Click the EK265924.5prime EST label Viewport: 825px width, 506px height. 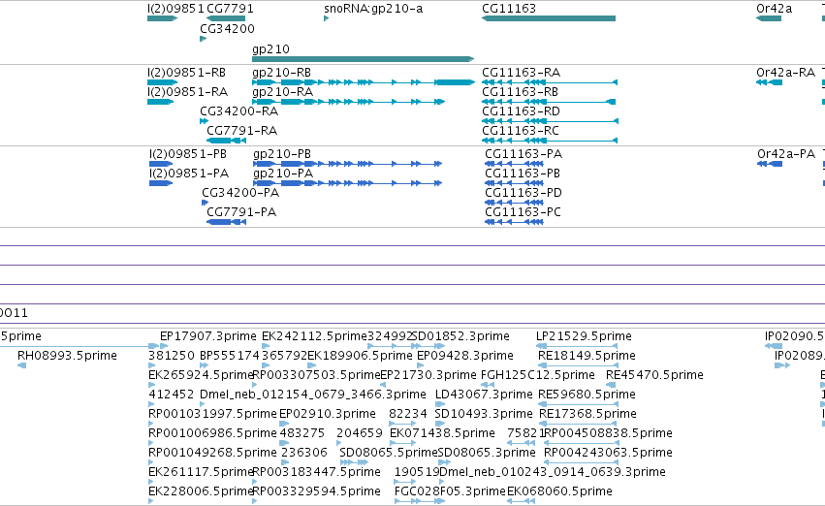pos(201,375)
